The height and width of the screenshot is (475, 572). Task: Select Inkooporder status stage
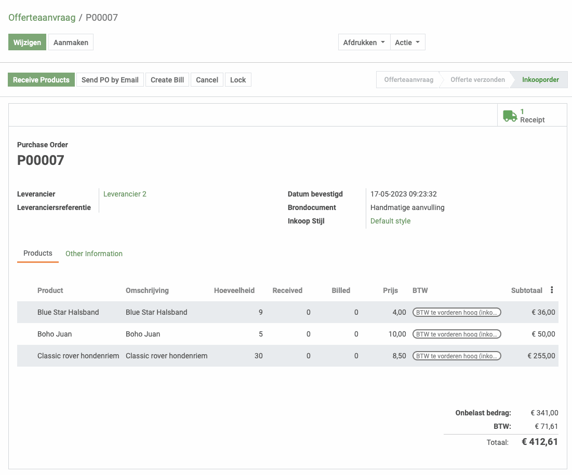pyautogui.click(x=540, y=80)
